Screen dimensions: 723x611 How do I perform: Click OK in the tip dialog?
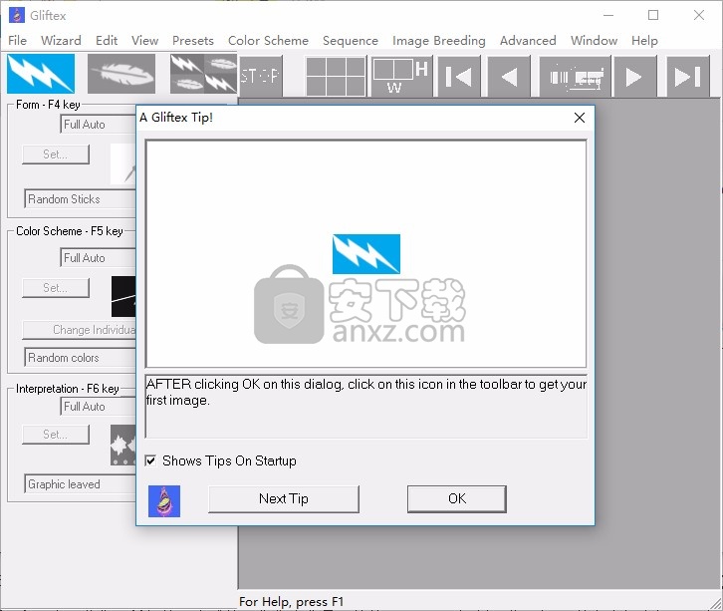tap(457, 498)
